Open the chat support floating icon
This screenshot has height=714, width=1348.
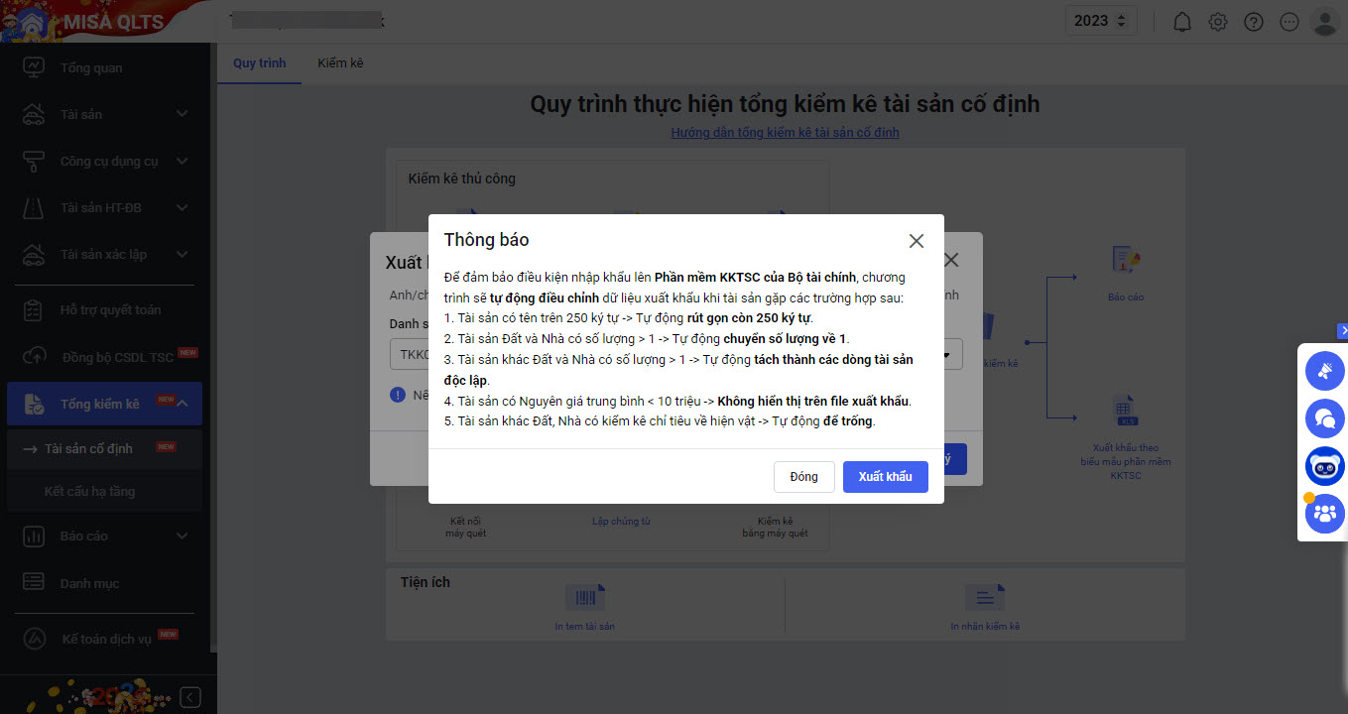1324,417
